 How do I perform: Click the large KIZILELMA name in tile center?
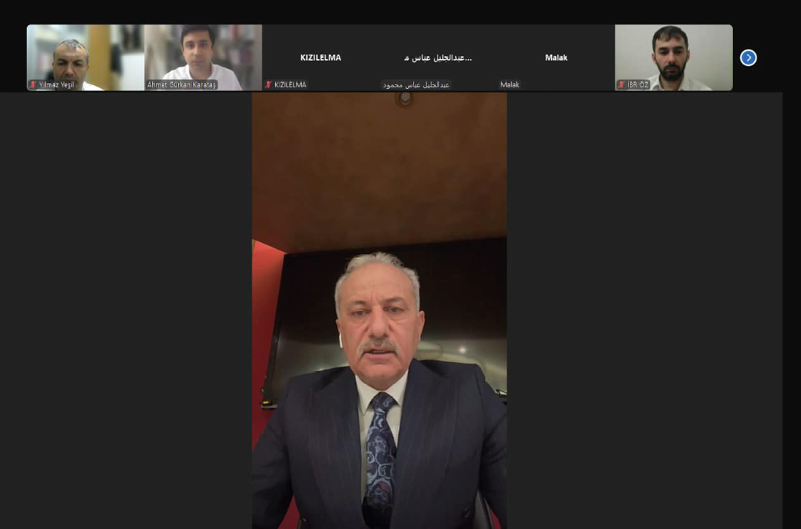(x=320, y=58)
